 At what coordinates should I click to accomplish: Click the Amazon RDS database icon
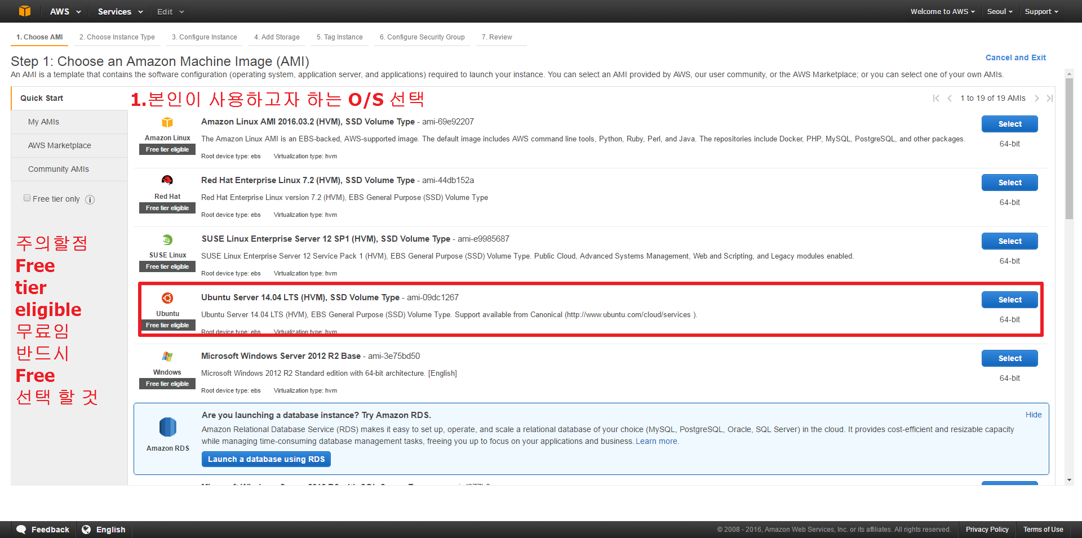pyautogui.click(x=168, y=427)
